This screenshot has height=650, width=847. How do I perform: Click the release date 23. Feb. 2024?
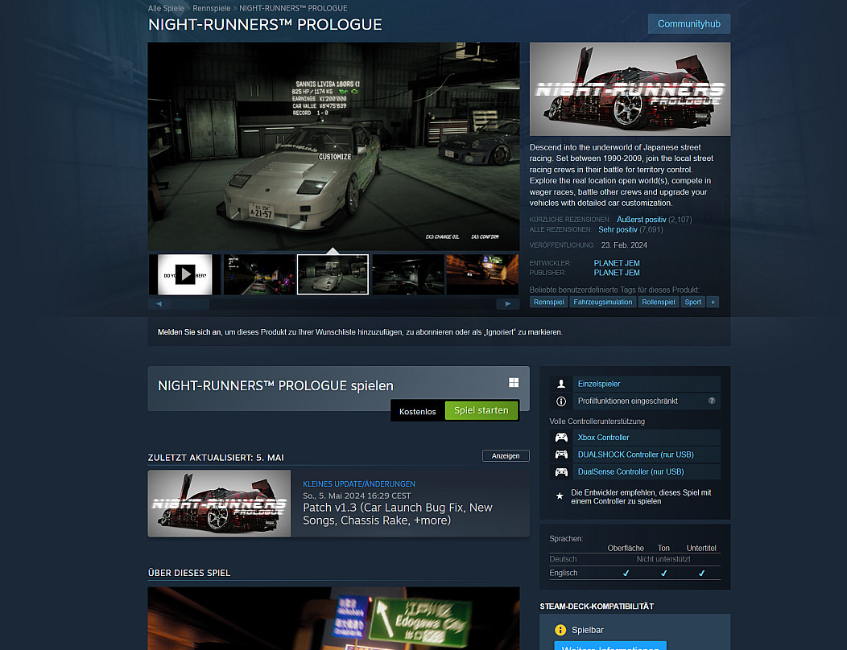pos(624,245)
